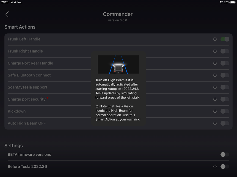Tap Auto High Beam OFF info icon

215,123
